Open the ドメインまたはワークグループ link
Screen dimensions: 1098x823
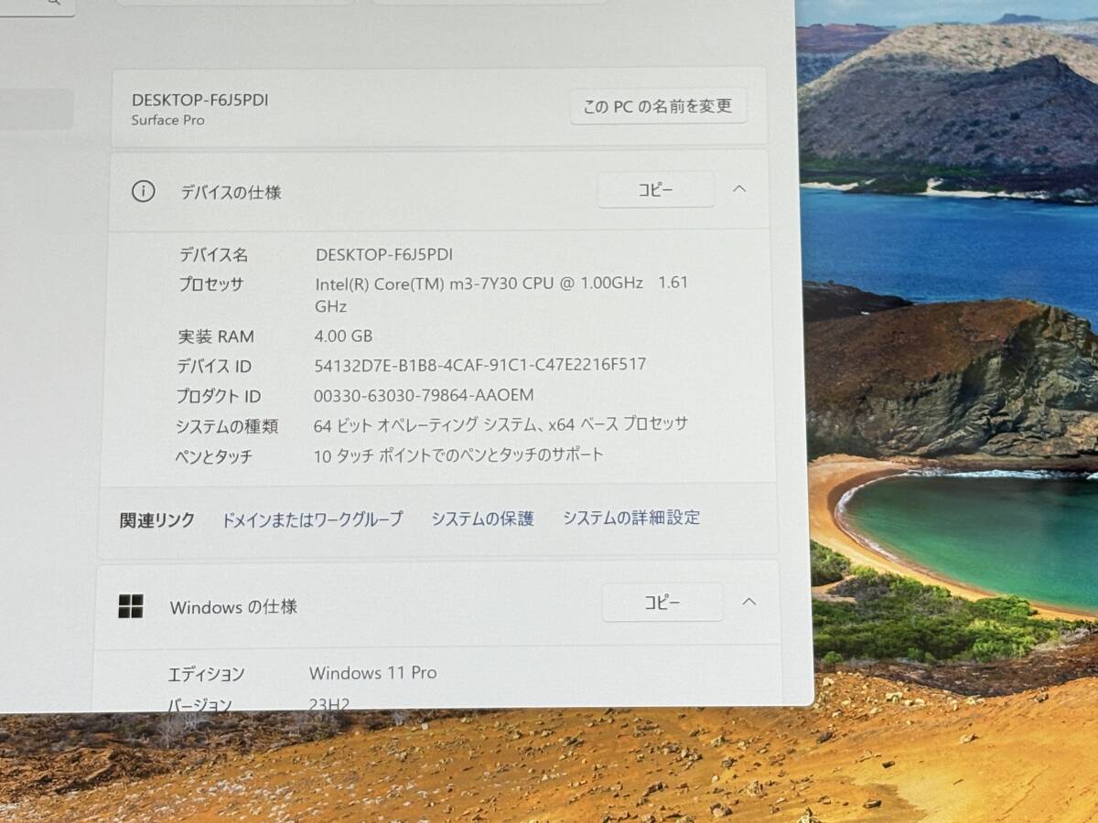pyautogui.click(x=312, y=519)
